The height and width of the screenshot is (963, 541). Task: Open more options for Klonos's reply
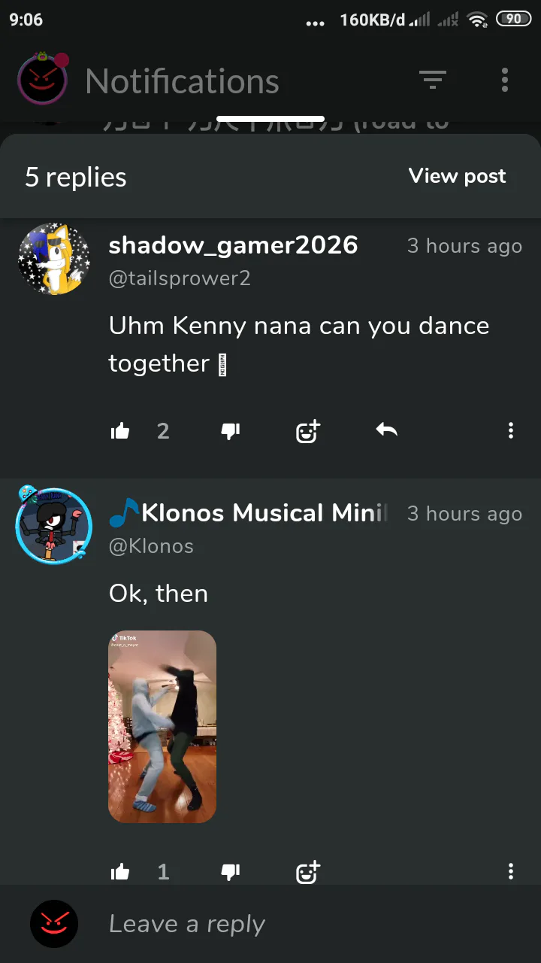511,871
